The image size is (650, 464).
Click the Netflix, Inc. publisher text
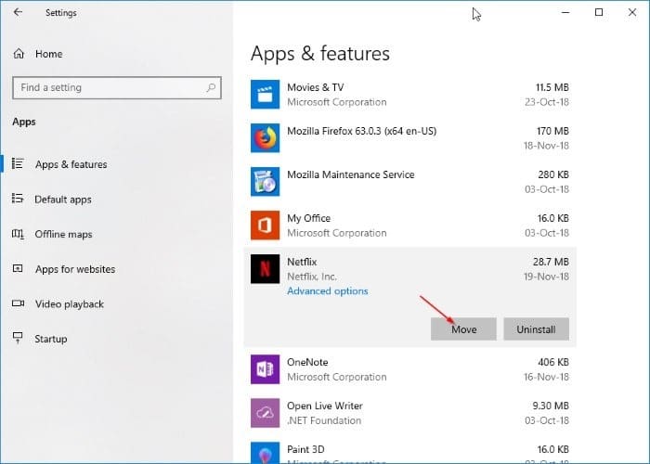312,277
